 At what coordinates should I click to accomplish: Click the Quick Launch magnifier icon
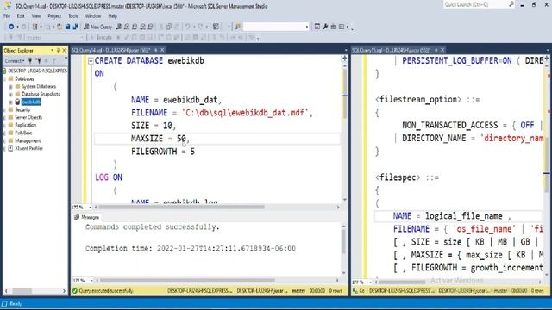pyautogui.click(x=511, y=4)
